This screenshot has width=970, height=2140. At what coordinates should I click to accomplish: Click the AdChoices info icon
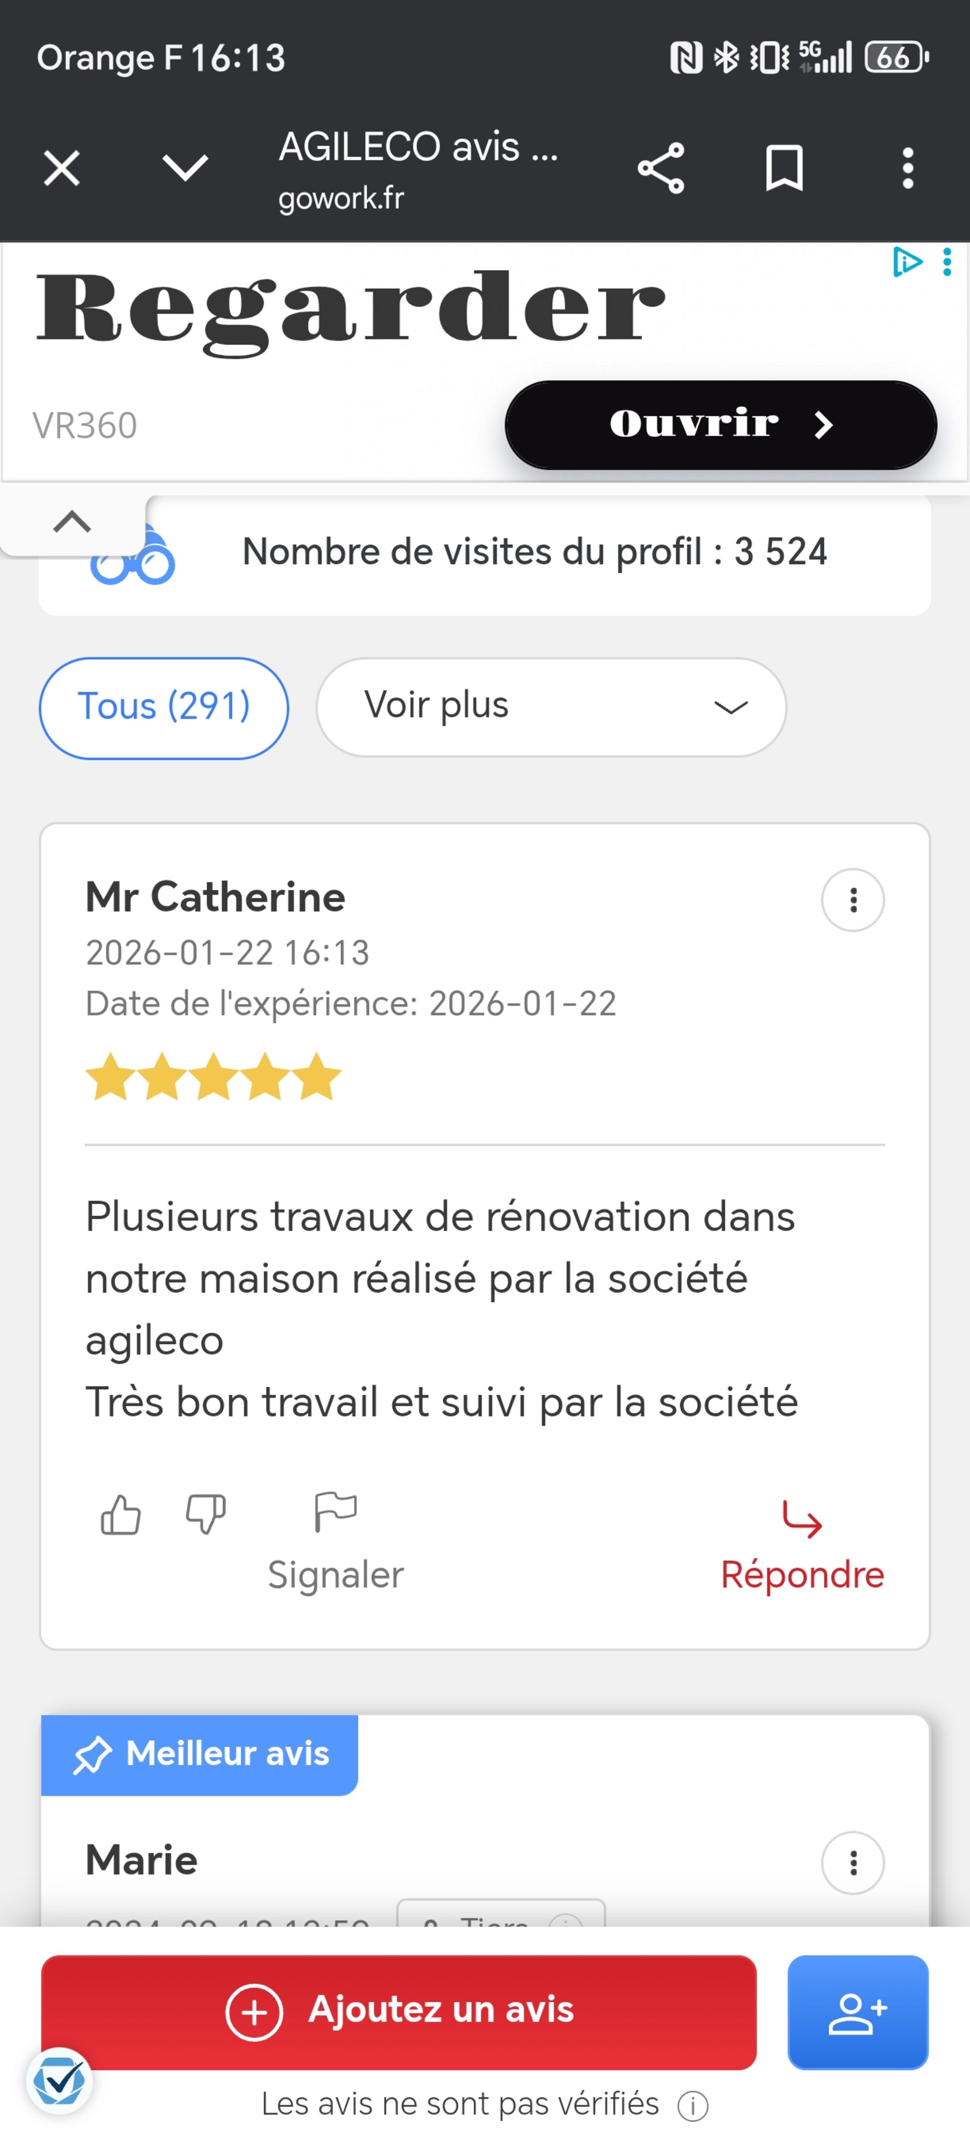906,262
